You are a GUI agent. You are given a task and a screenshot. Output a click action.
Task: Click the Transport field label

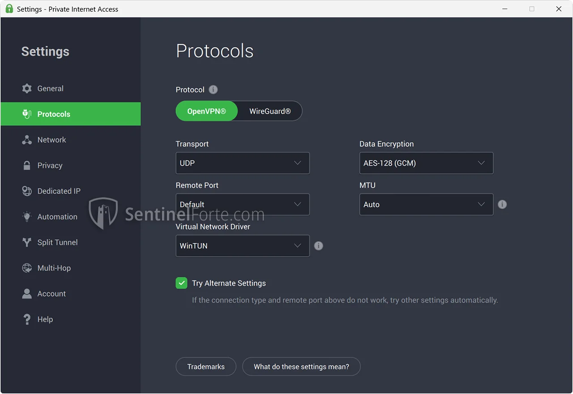click(x=192, y=144)
